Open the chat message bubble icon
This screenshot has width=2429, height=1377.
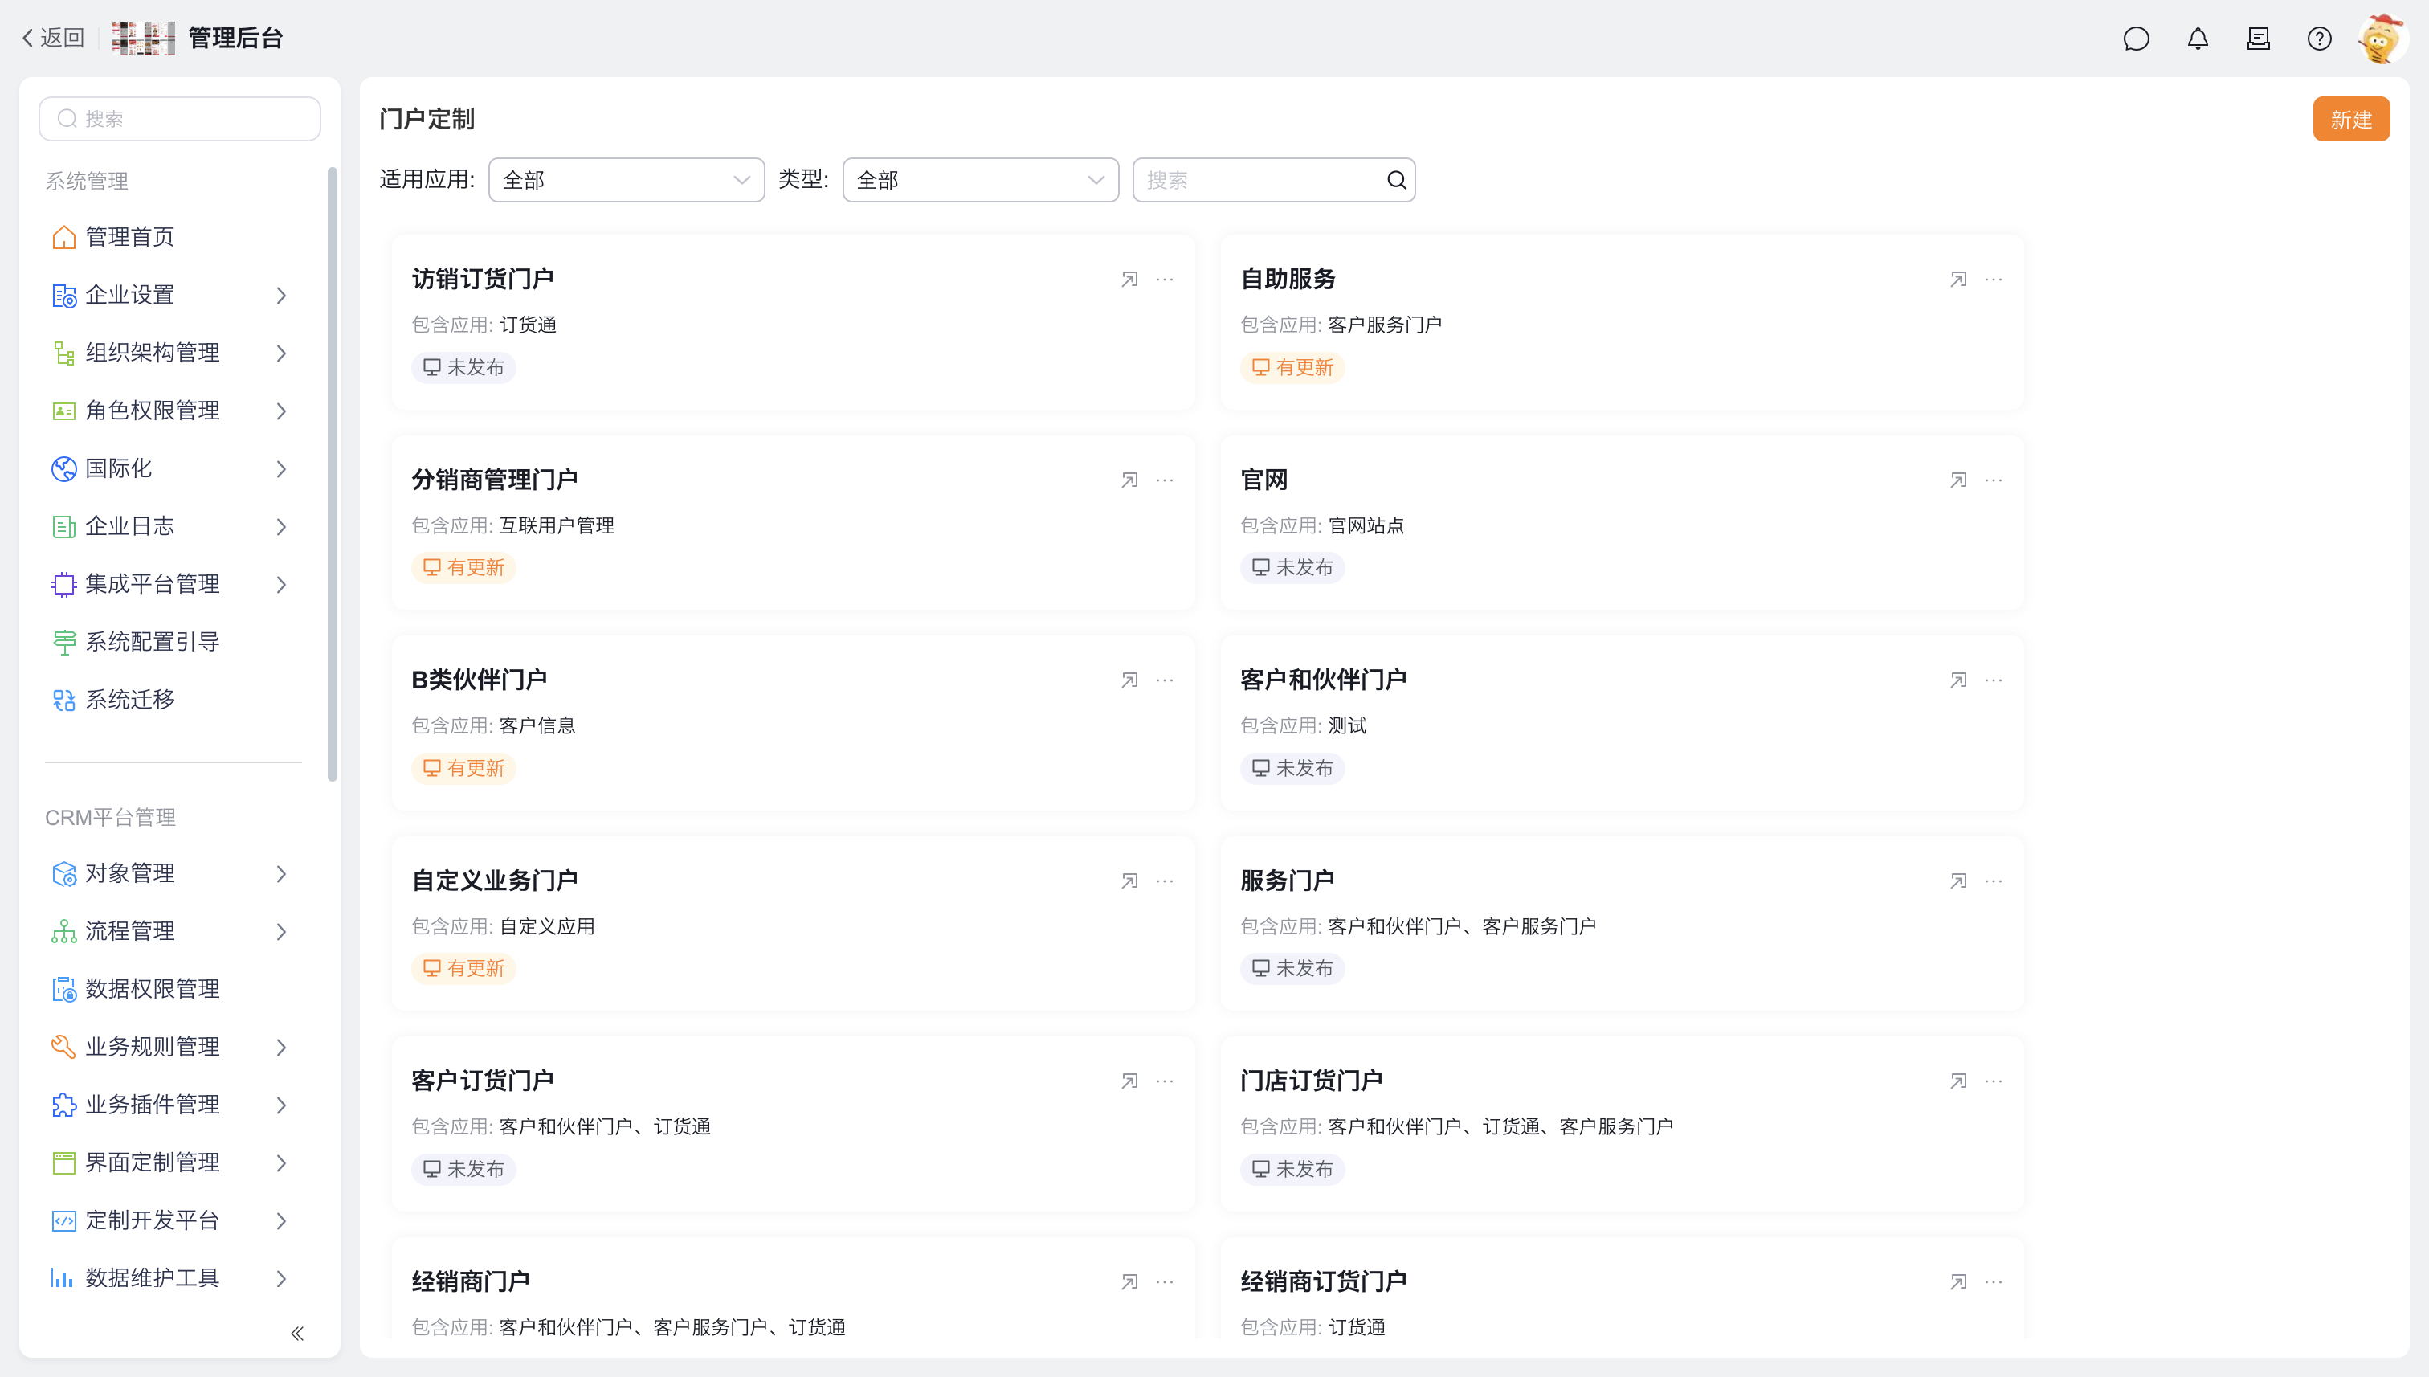2136,39
